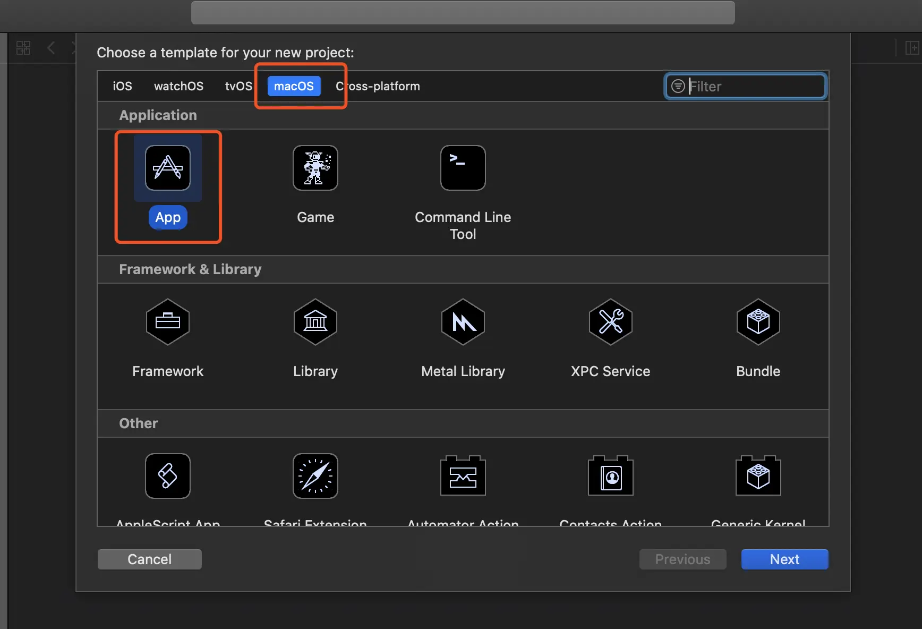This screenshot has height=629, width=922.
Task: Choose the AppleScript App template icon
Action: 168,476
